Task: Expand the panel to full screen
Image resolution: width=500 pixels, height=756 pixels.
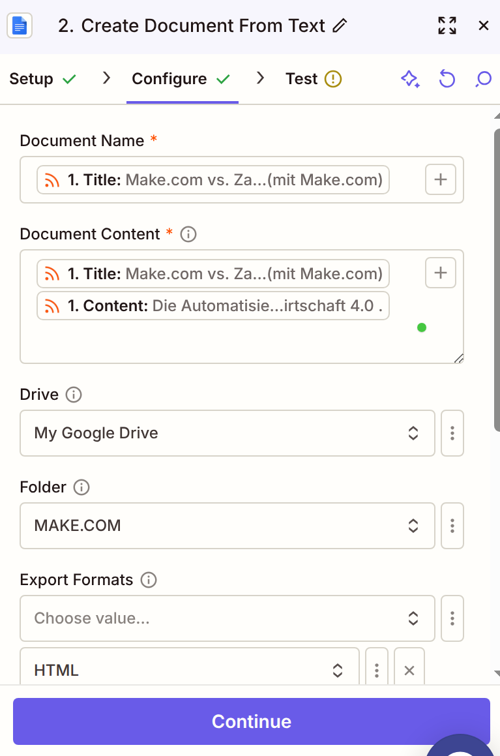Action: (x=447, y=25)
